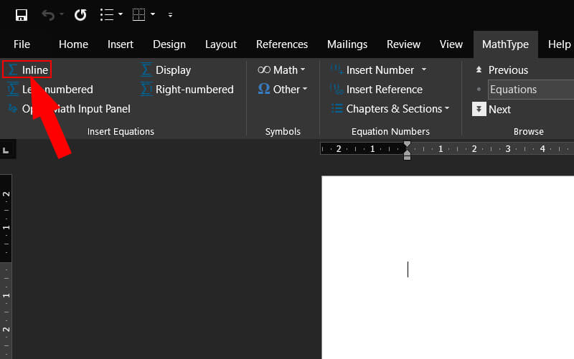Open Customize Quick Access Toolbar menu
The width and height of the screenshot is (574, 359).
pos(170,14)
